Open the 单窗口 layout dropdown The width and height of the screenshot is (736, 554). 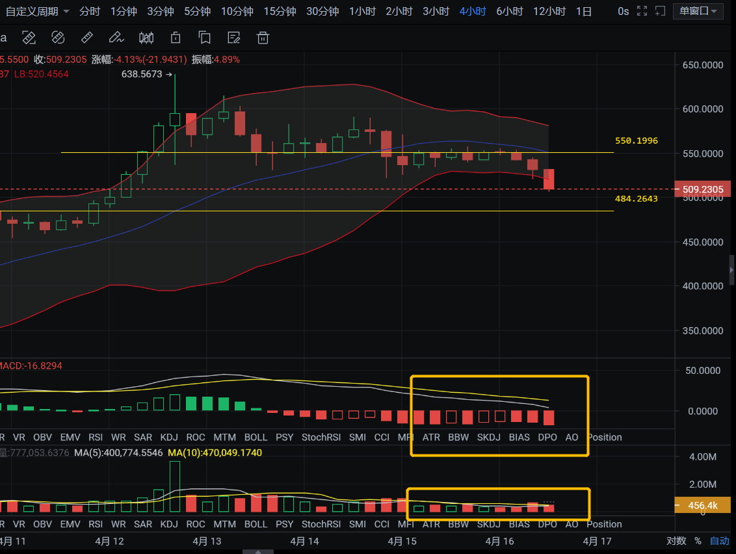coord(698,10)
